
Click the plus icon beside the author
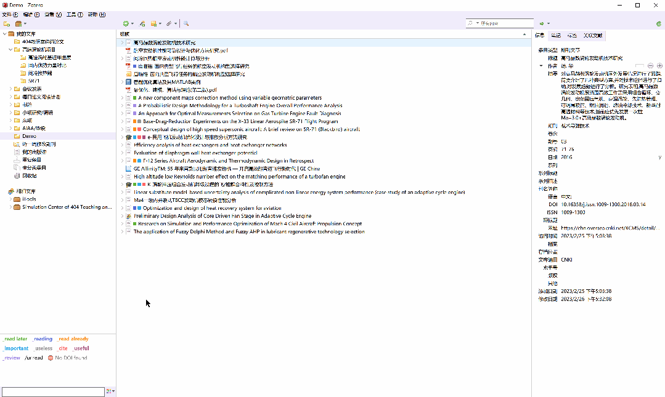659,66
